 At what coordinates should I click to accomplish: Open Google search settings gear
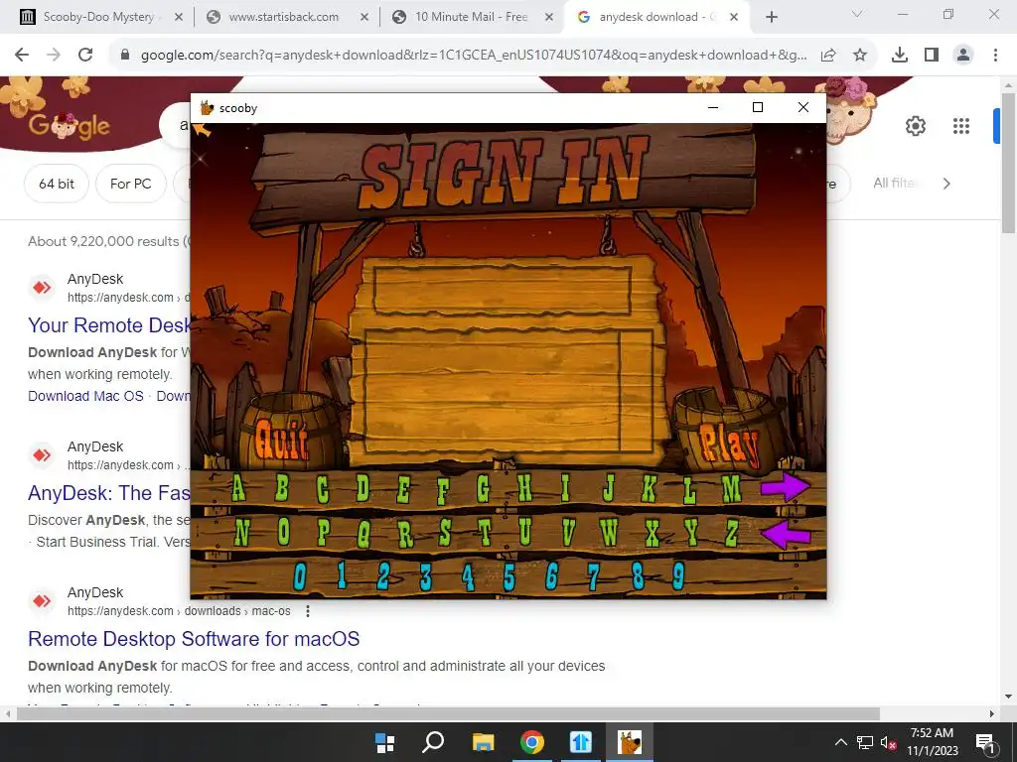915,126
